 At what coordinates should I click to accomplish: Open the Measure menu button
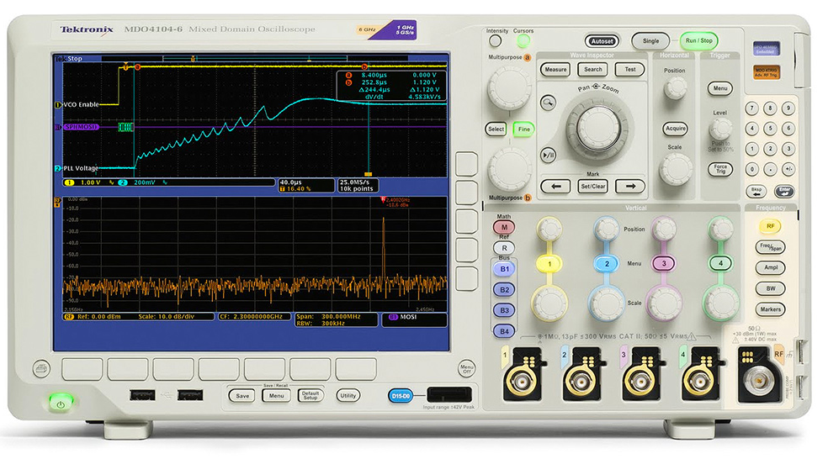[555, 69]
